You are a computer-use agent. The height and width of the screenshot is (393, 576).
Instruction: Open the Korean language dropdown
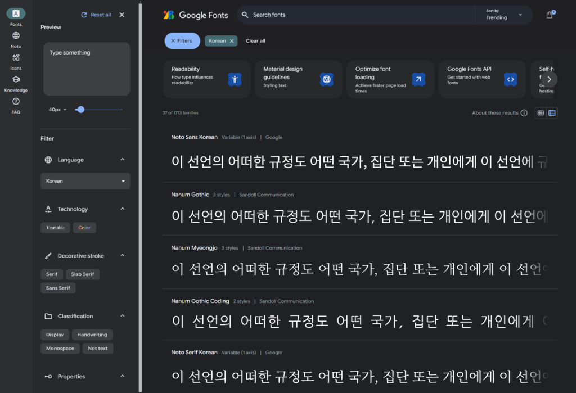coord(85,181)
